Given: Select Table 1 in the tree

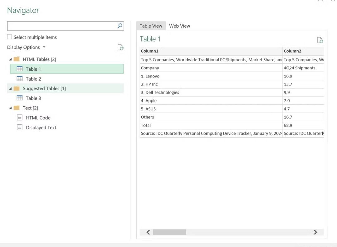Looking at the screenshot, I should pos(33,69).
